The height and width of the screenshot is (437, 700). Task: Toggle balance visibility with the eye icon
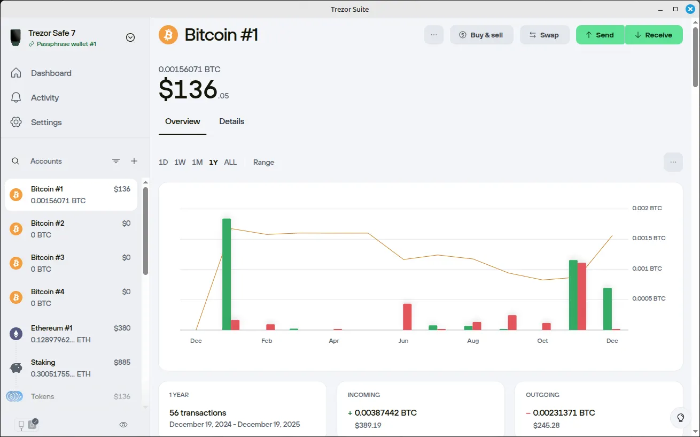click(x=123, y=424)
